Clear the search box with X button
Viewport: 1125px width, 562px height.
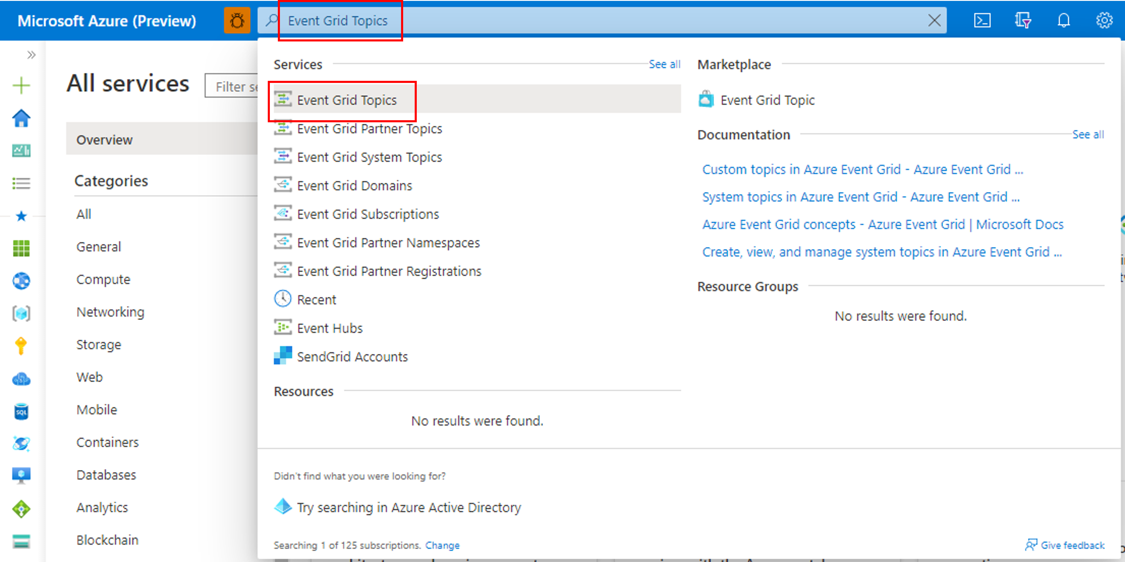[x=934, y=21]
